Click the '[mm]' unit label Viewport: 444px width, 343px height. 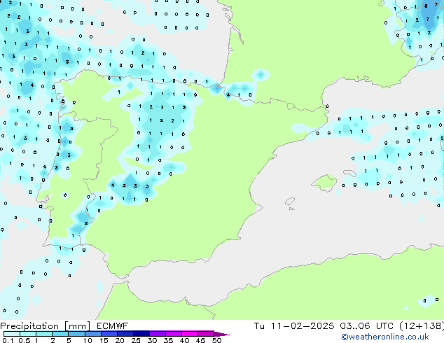pyautogui.click(x=78, y=326)
